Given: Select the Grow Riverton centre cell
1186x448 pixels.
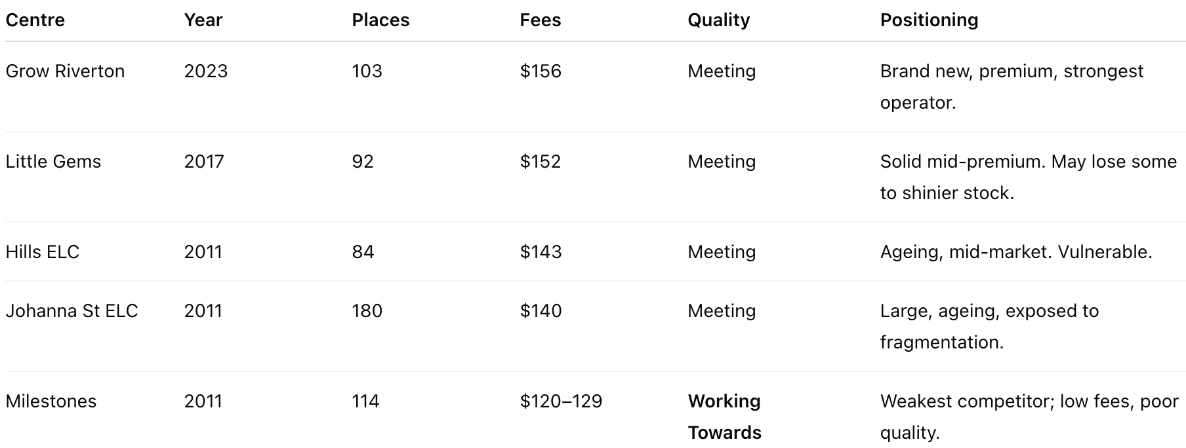Looking at the screenshot, I should [x=65, y=71].
